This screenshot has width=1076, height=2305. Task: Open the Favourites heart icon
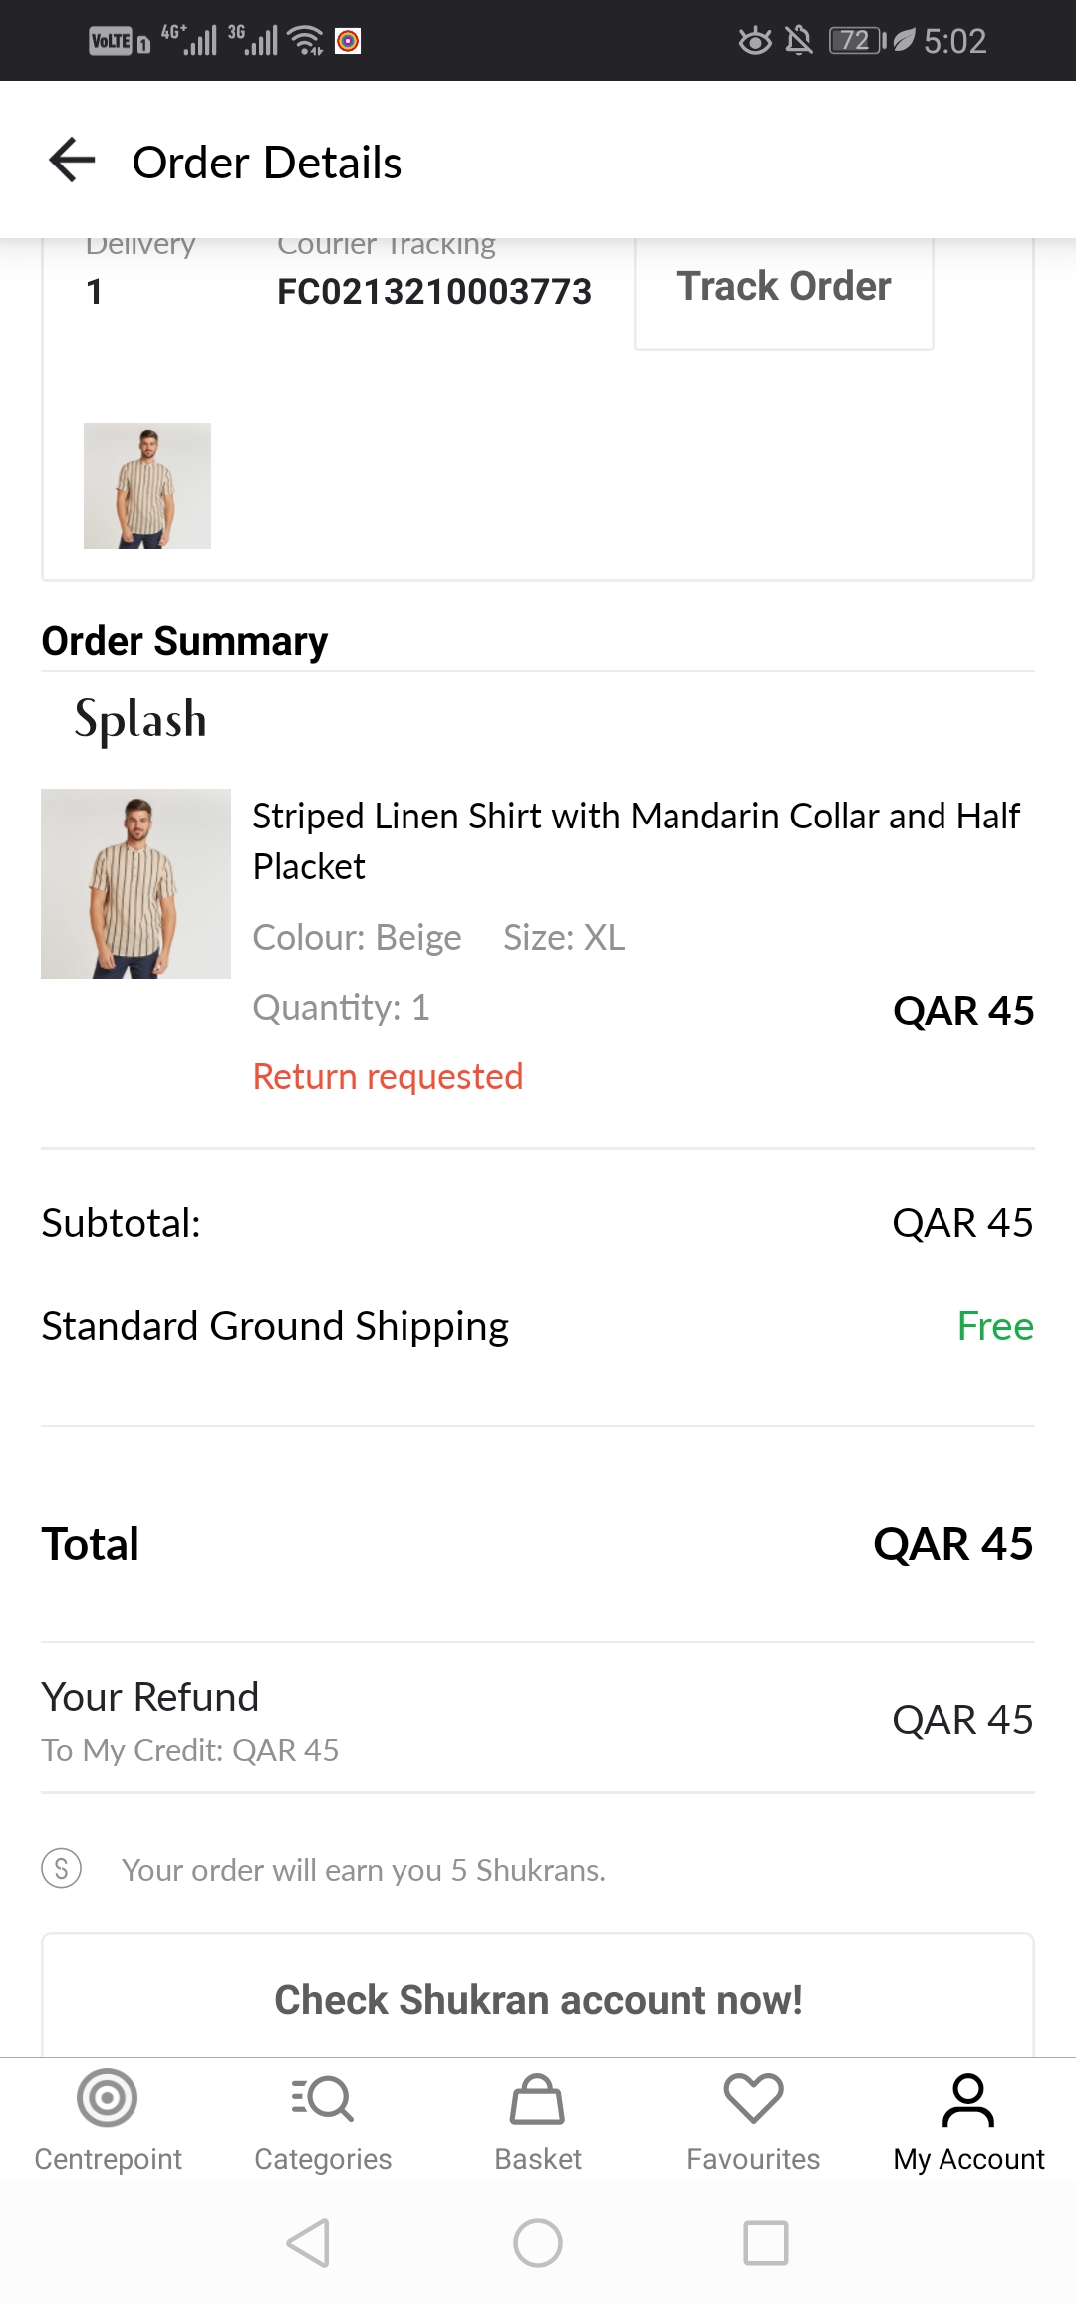pyautogui.click(x=753, y=2098)
